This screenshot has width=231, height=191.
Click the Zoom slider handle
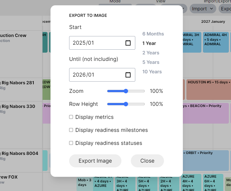coord(126,91)
